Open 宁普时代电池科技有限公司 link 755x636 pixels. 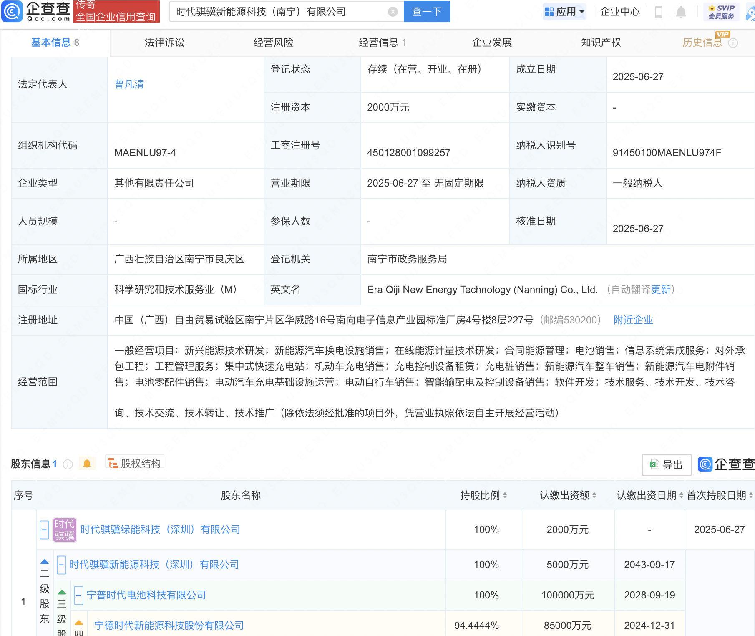tap(146, 595)
